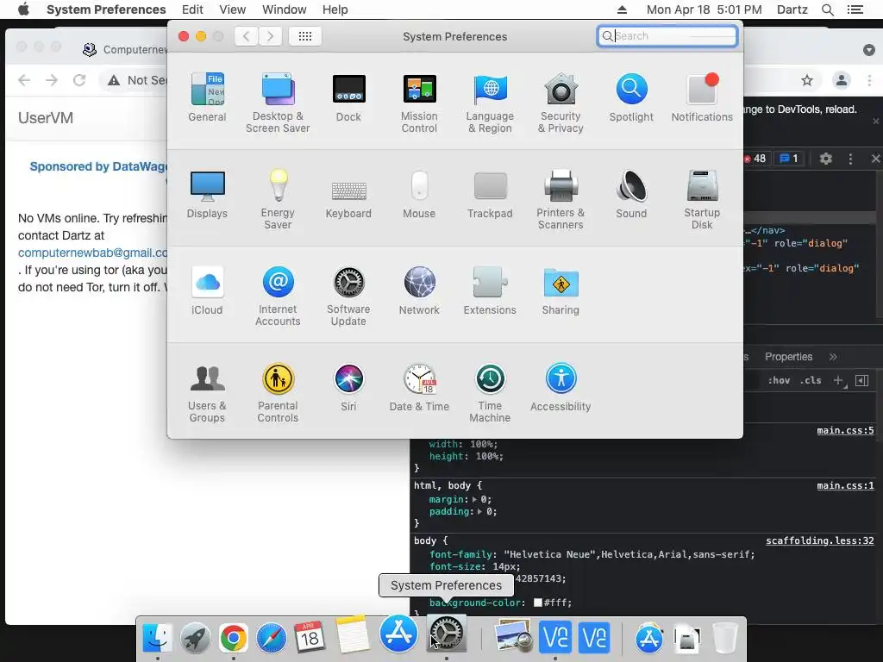Open Desktop & Screen Saver preferences
883x662 pixels.
[x=278, y=103]
